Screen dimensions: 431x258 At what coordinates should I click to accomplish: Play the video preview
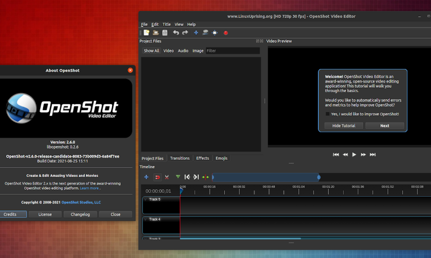click(354, 155)
